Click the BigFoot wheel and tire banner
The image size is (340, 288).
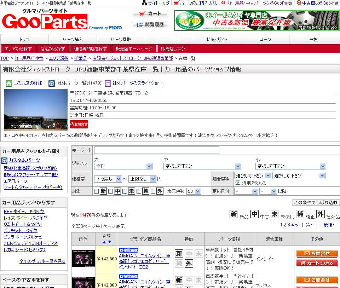point(257,21)
